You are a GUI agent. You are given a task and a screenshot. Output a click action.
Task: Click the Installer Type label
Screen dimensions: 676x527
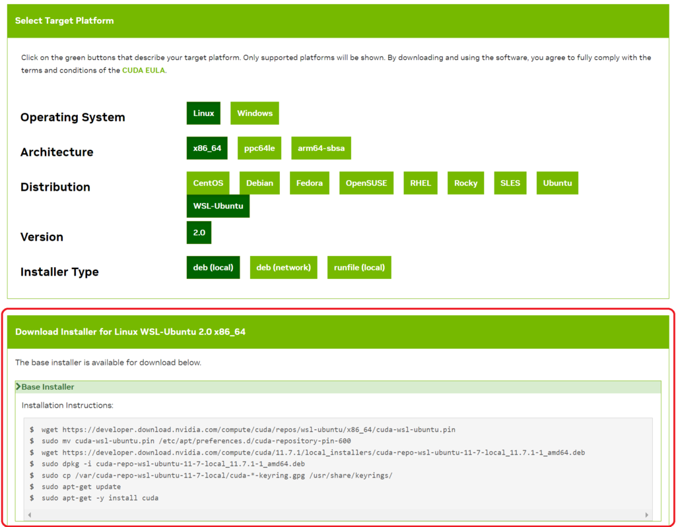pyautogui.click(x=59, y=272)
